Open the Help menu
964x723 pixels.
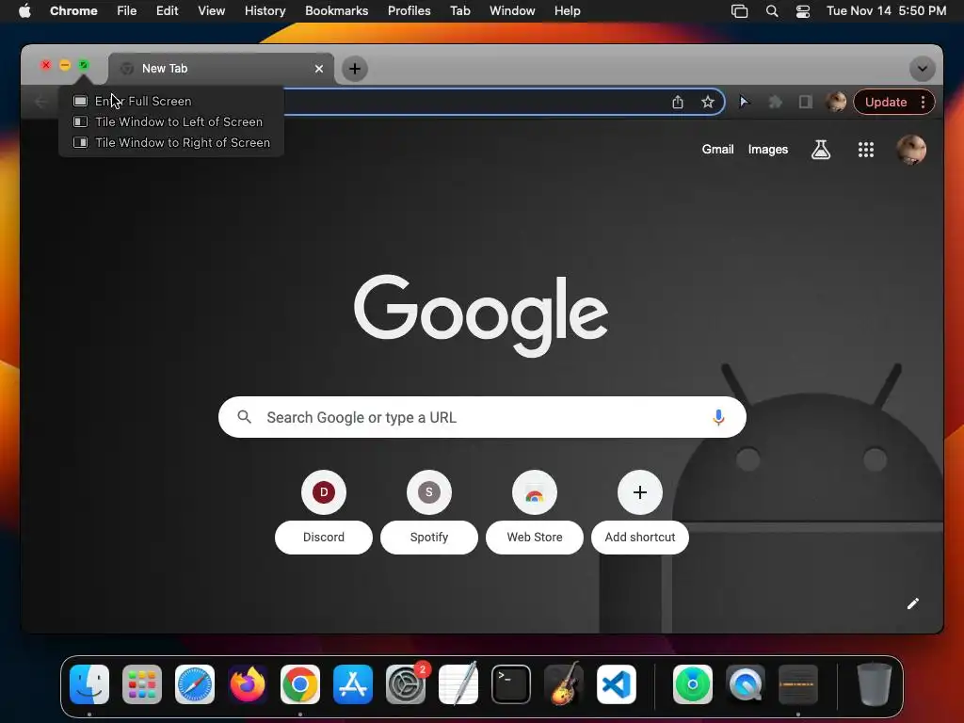[x=567, y=11]
